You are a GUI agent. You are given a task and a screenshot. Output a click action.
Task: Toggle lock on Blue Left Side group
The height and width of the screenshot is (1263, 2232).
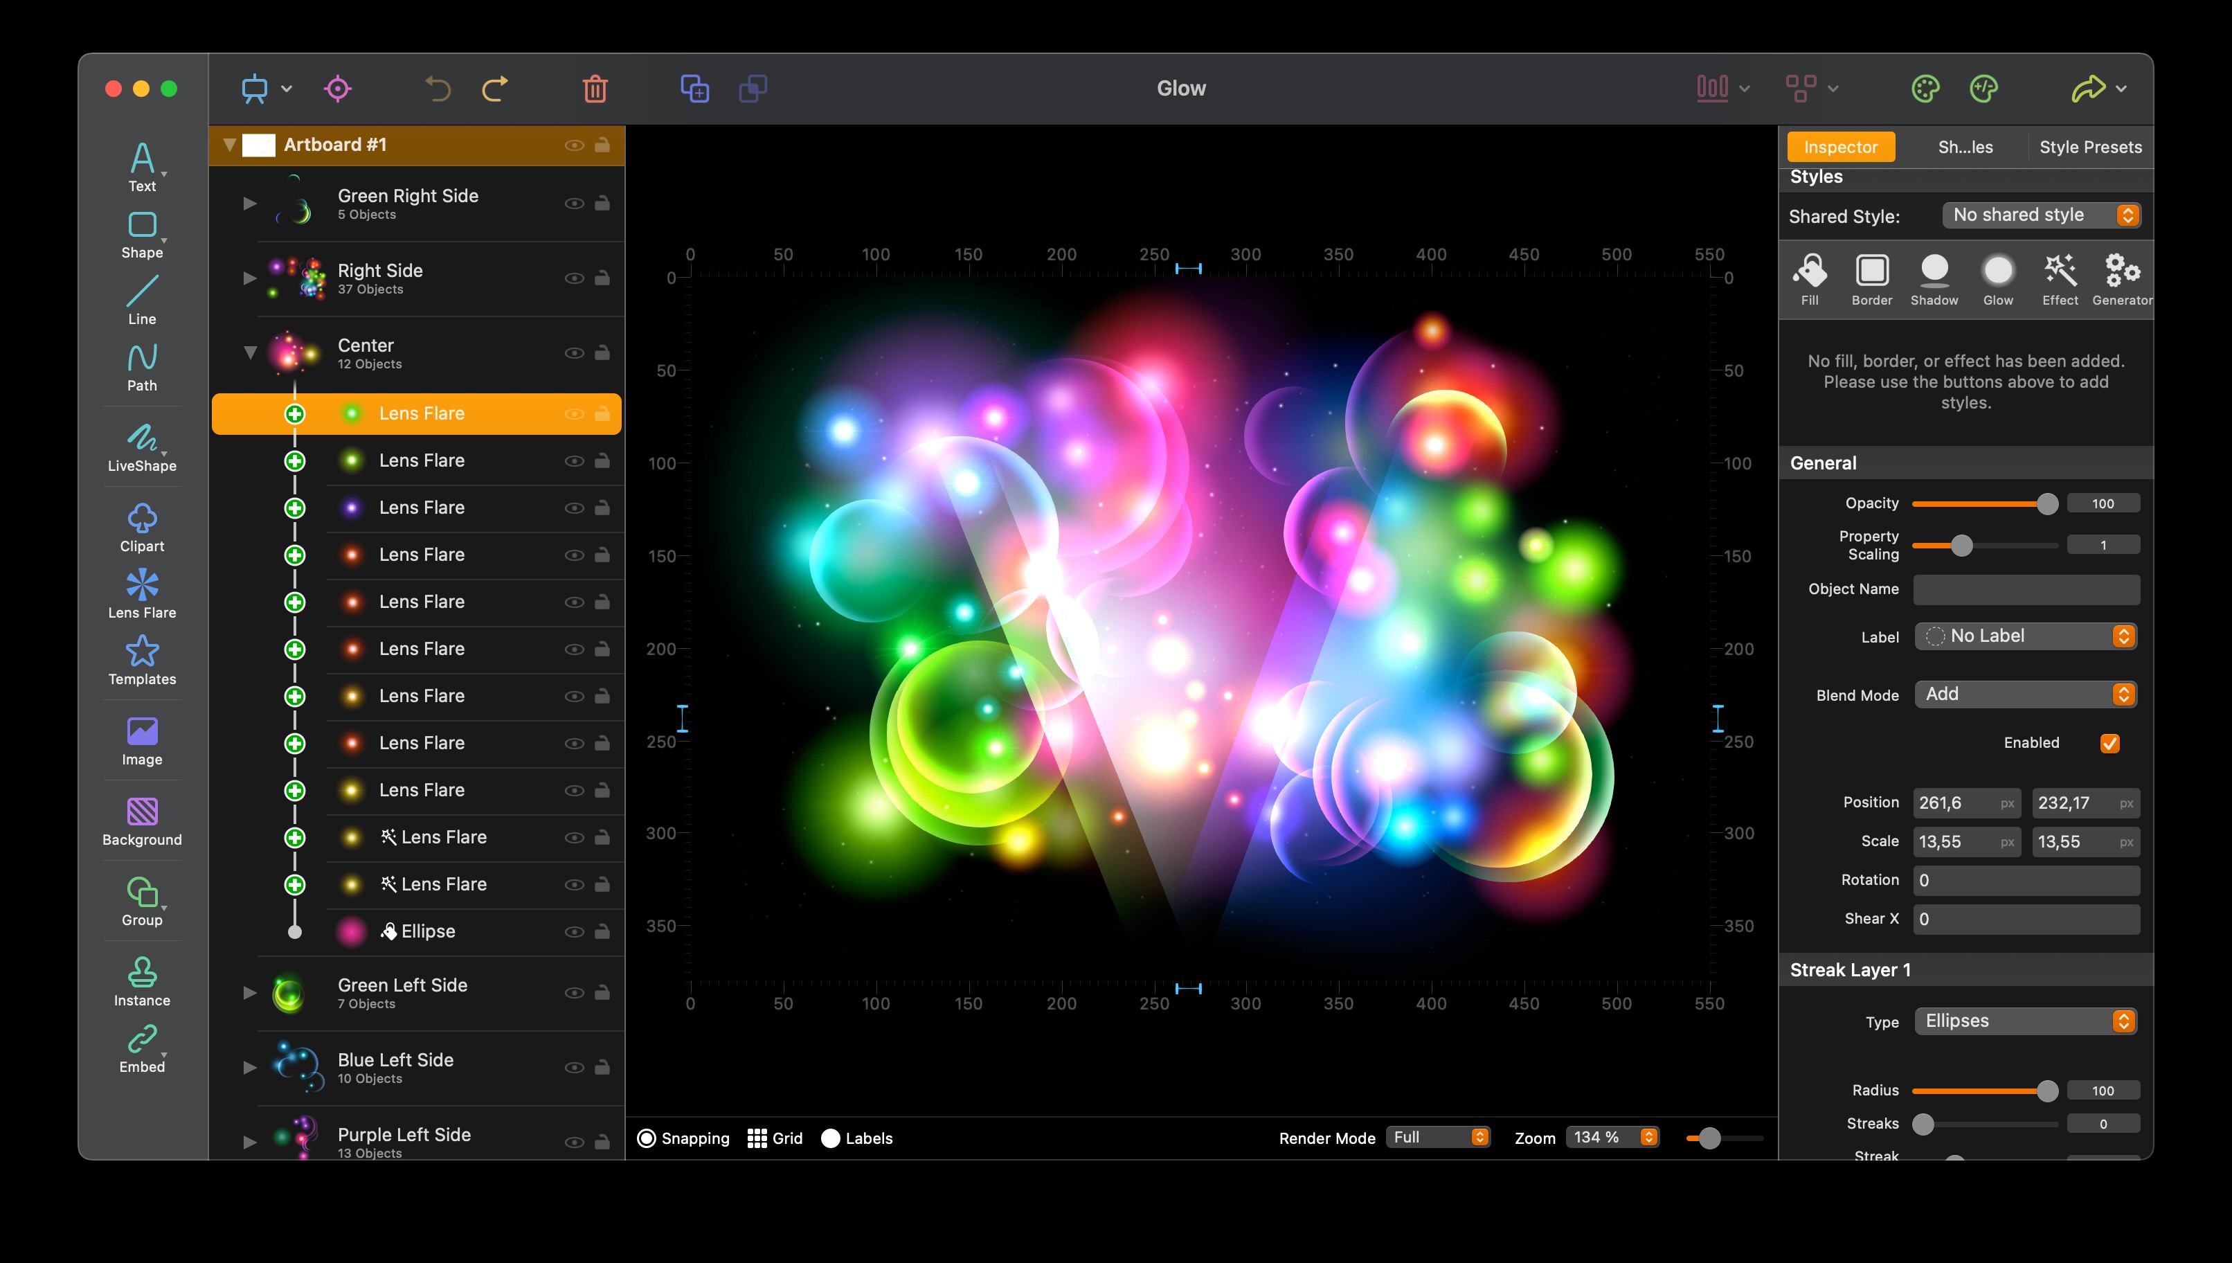(x=602, y=1067)
